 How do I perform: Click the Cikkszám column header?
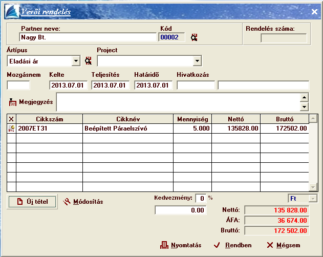pyautogui.click(x=50, y=119)
